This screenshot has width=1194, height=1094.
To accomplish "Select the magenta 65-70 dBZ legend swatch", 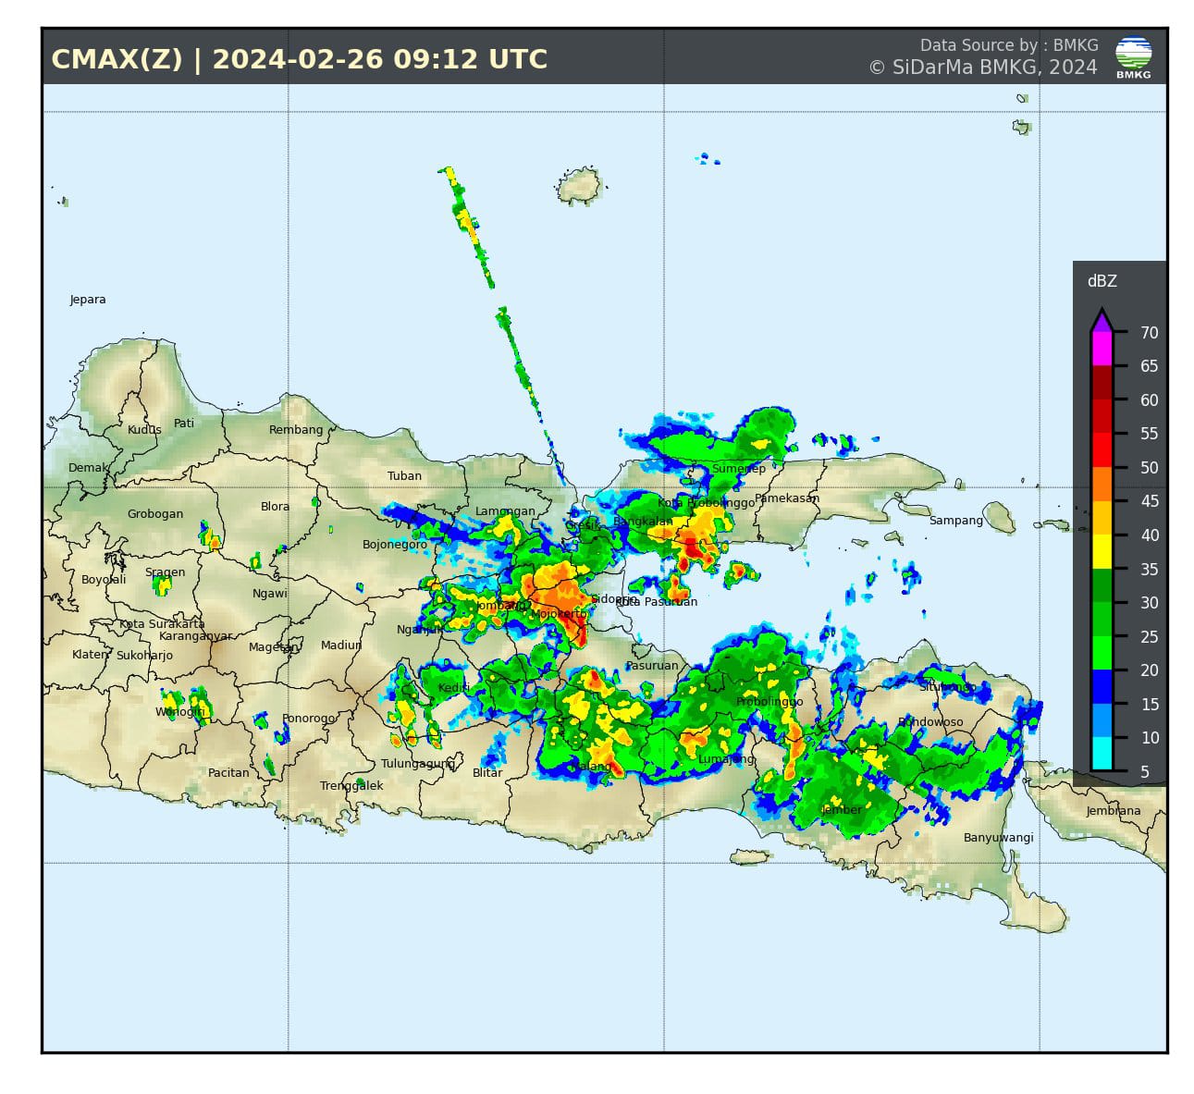I will (1101, 349).
